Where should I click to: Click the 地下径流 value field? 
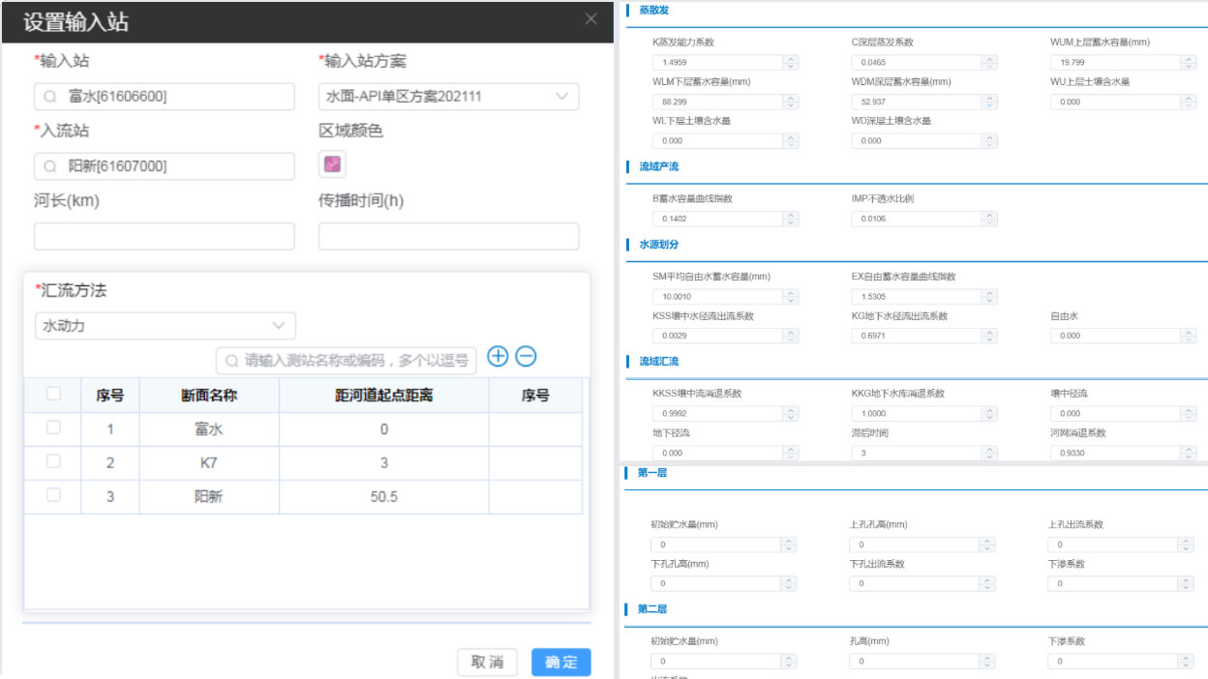click(x=726, y=453)
